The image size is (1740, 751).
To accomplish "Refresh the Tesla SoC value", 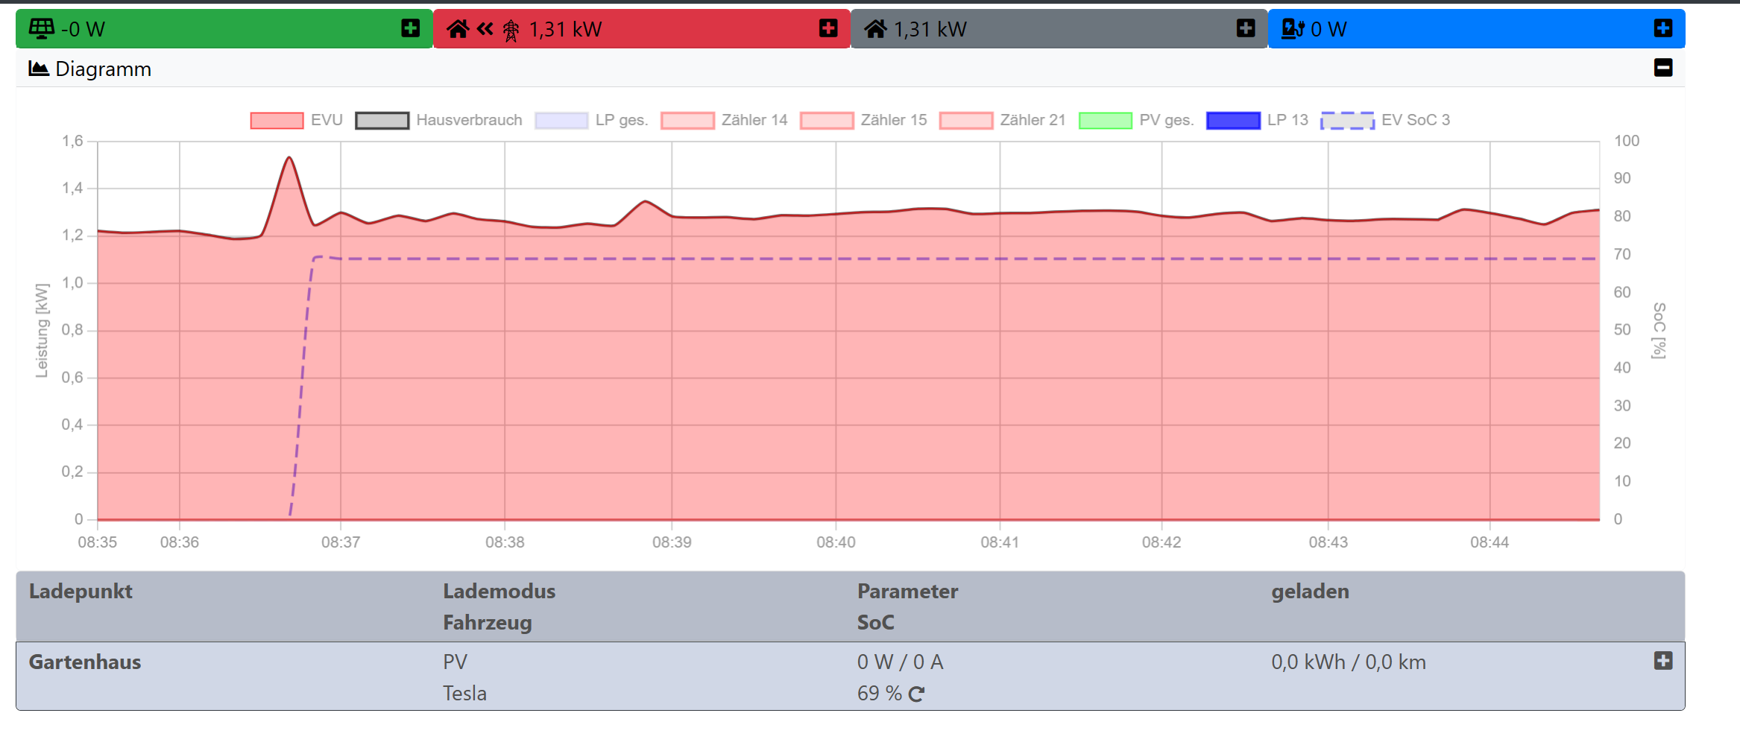I will point(917,694).
